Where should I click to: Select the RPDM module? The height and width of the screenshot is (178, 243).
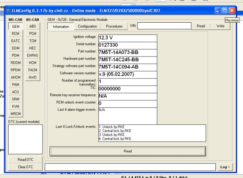[x=16, y=70]
